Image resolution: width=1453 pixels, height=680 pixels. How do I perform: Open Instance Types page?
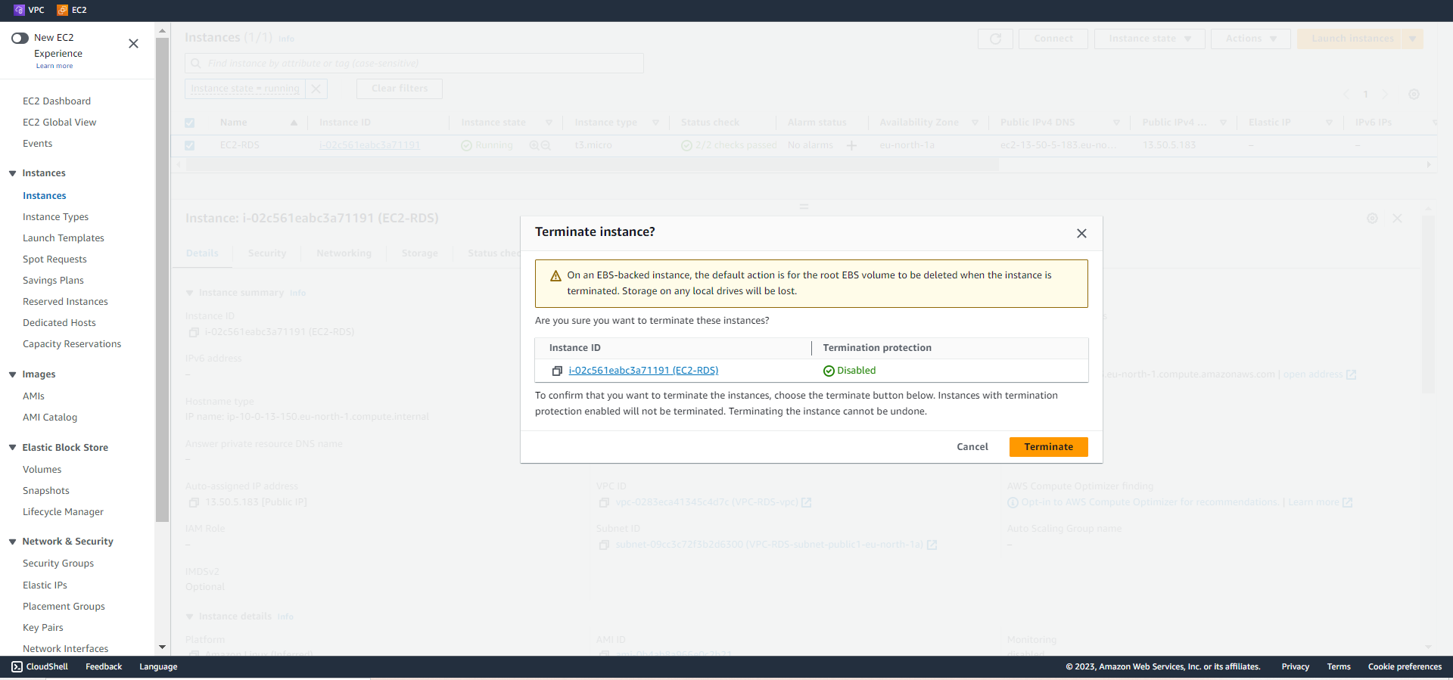click(x=55, y=217)
